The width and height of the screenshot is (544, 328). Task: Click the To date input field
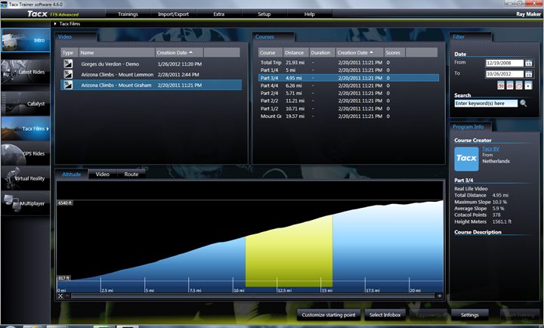tap(505, 74)
